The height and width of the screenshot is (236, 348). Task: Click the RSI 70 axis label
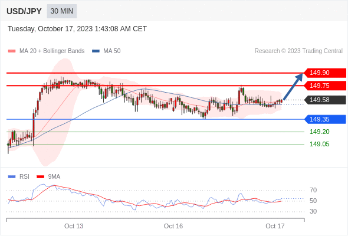pos(313,190)
